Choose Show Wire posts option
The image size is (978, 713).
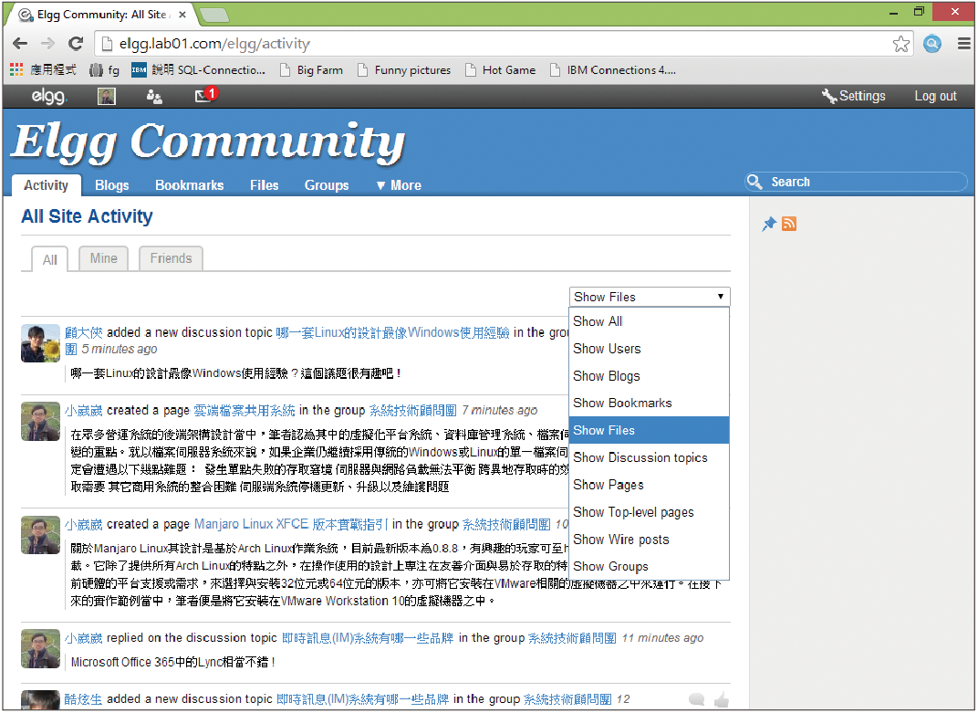(650, 540)
